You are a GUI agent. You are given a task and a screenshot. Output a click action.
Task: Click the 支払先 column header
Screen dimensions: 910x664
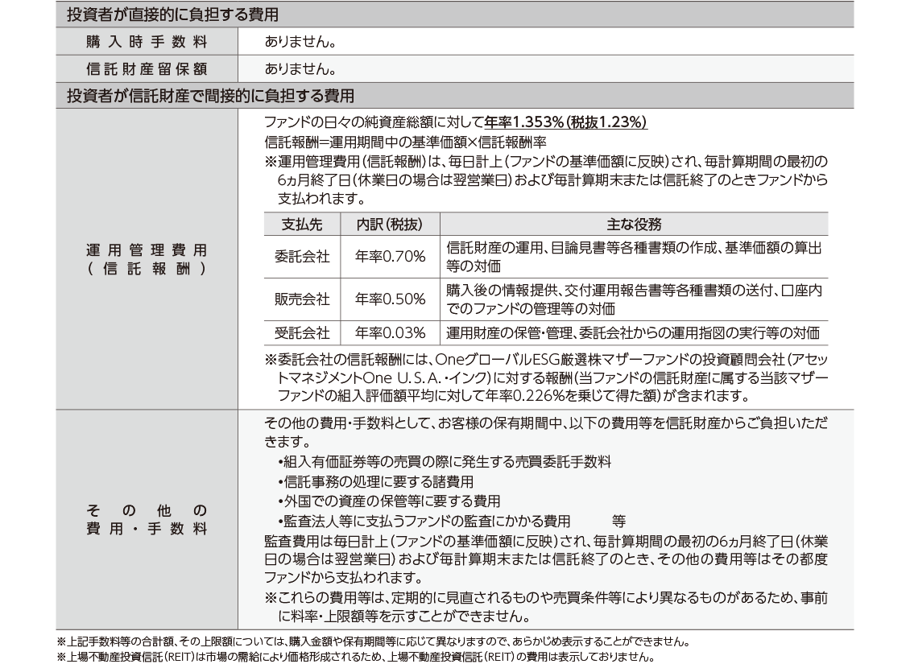(302, 225)
